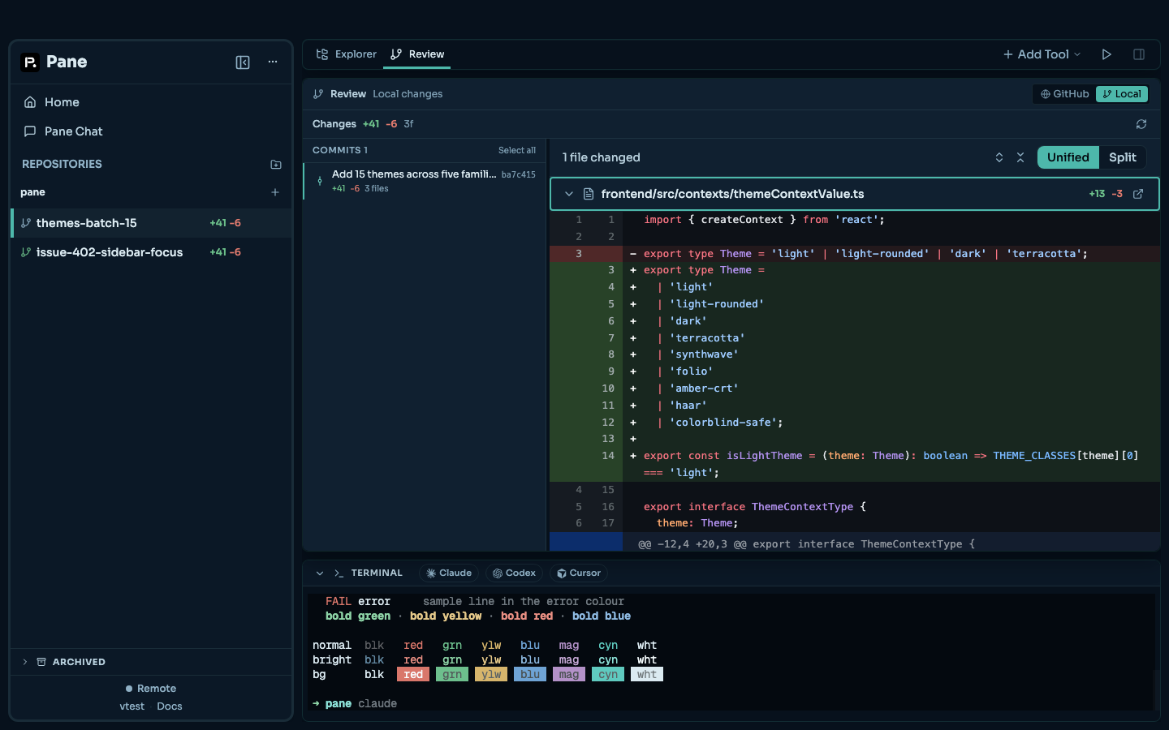Click the Changes +41 -6 summary
Viewport: 1169px width, 730px height.
[x=363, y=124]
